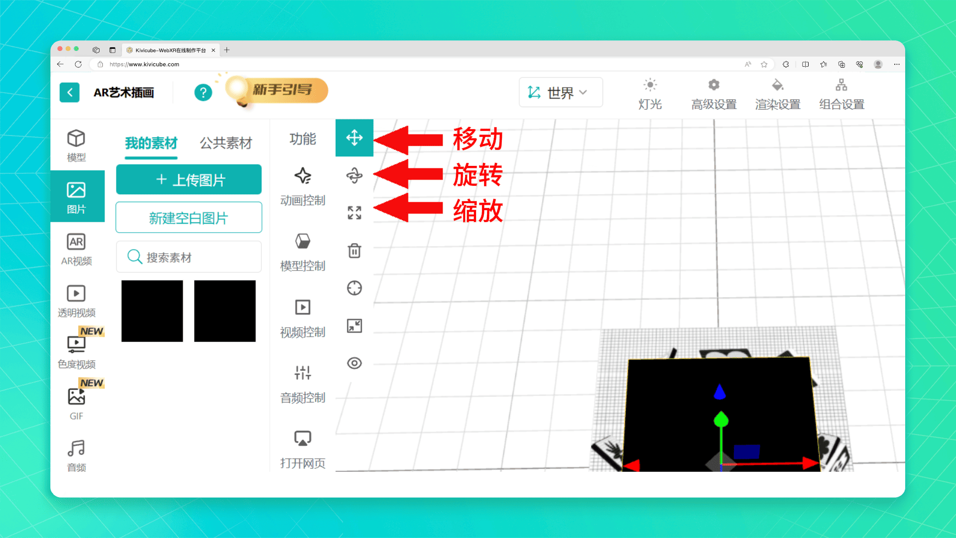Select the scale tool icon
Viewport: 956px width, 538px height.
tap(354, 213)
